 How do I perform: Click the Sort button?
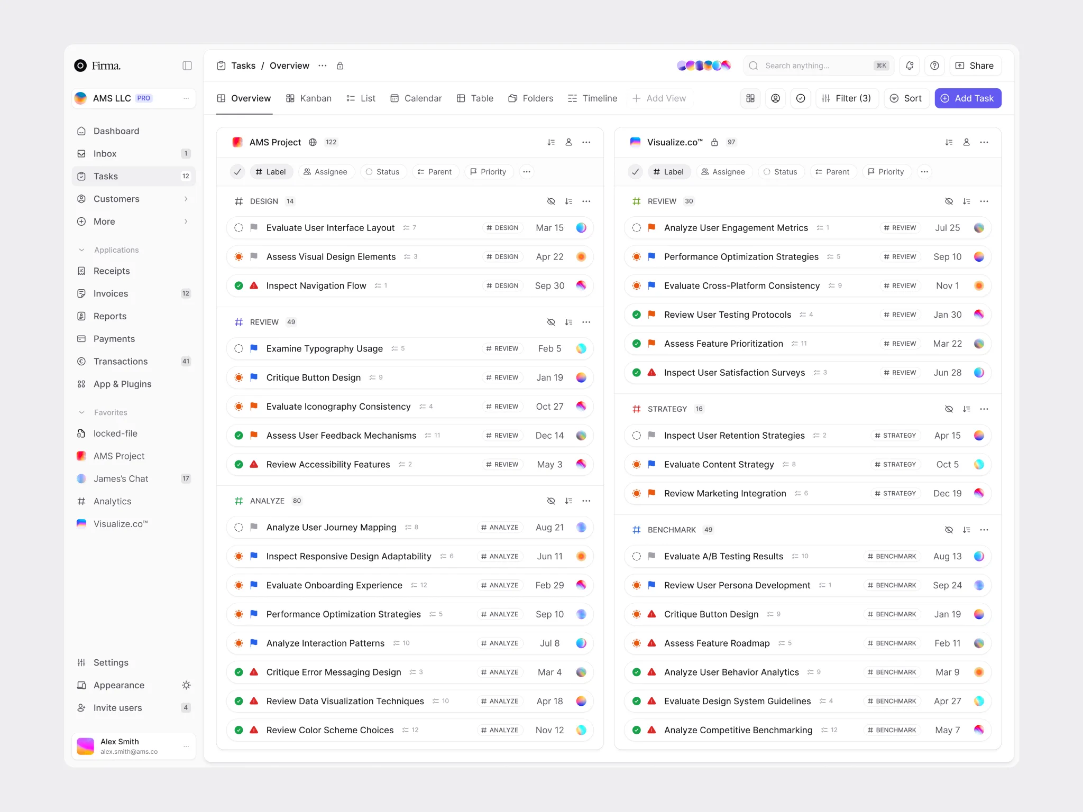point(906,98)
